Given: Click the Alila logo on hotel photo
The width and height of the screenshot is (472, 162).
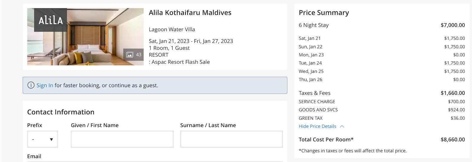Looking at the screenshot, I should [50, 20].
